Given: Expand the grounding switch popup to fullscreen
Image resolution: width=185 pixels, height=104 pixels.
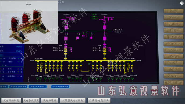Looking at the screenshot, I should 60,2.
